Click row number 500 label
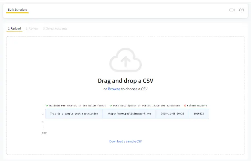Screen dimensions: 251x161 click(x=44, y=133)
